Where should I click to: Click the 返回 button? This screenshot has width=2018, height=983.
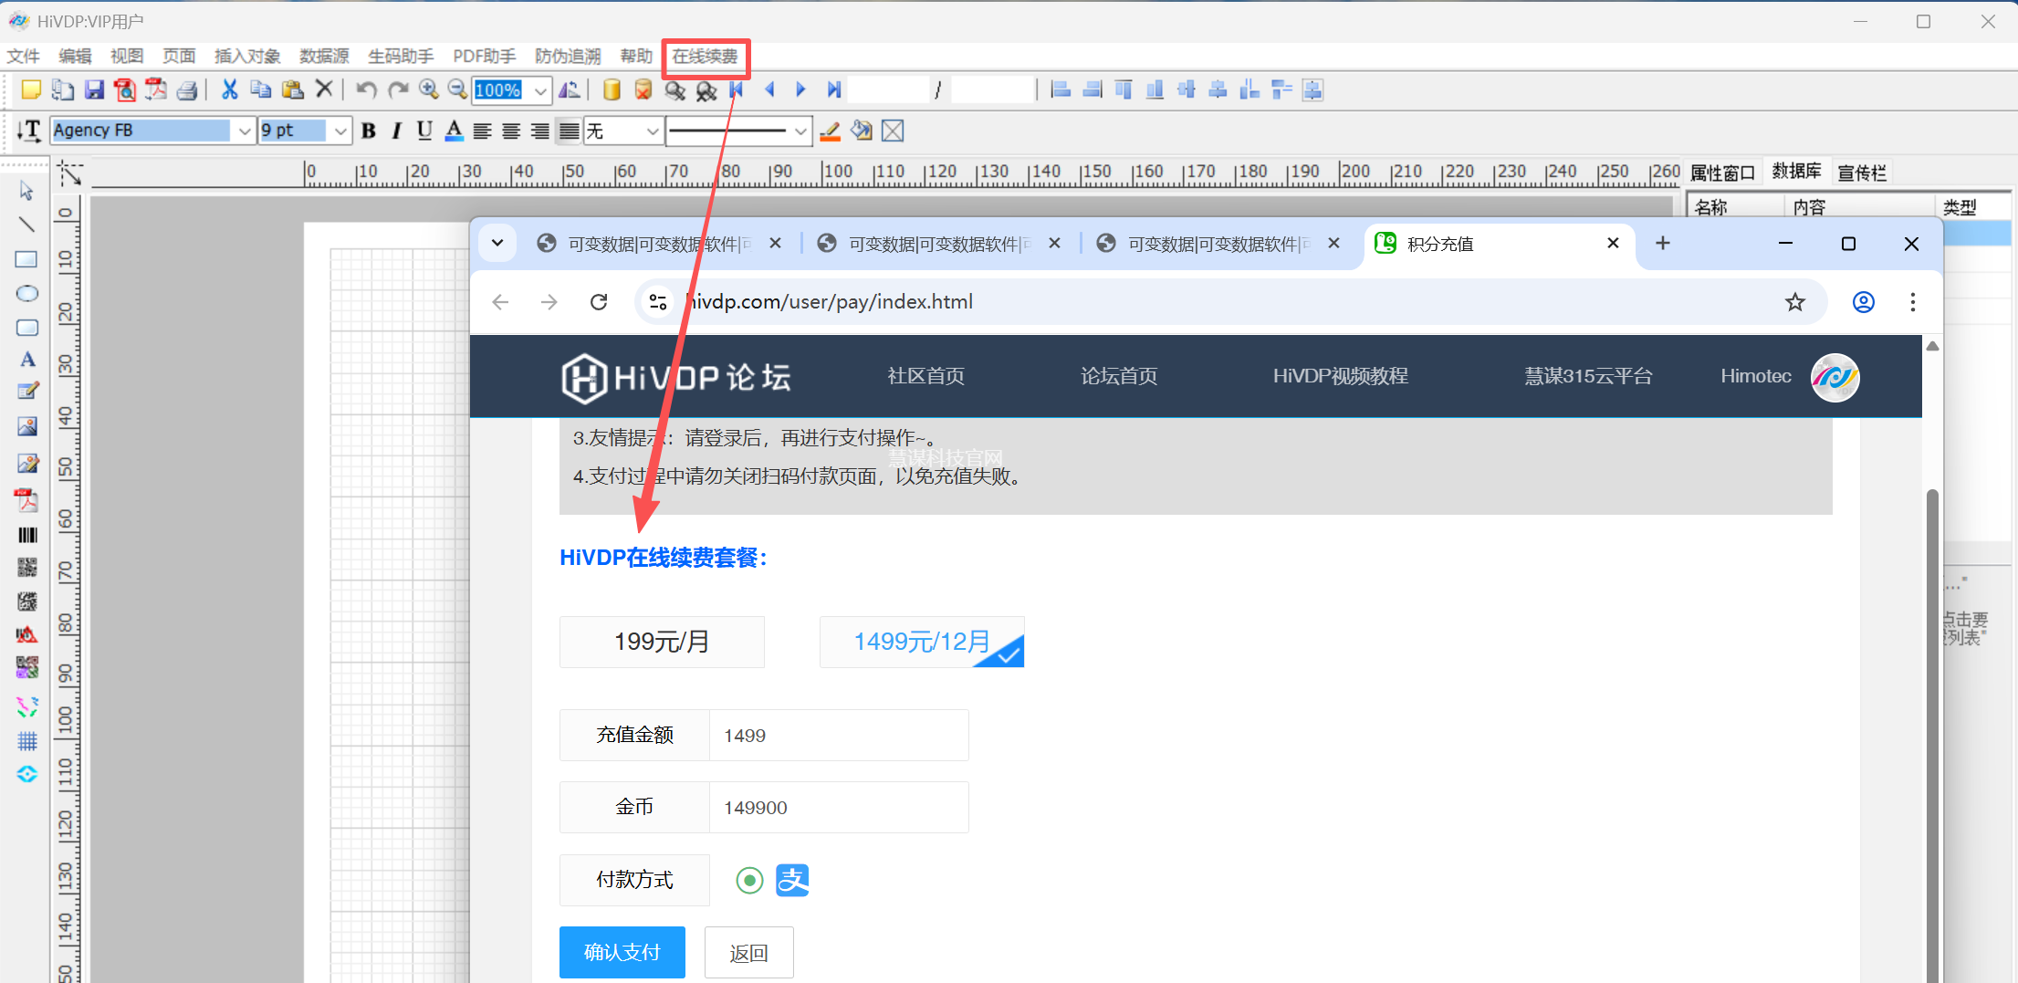pos(748,953)
